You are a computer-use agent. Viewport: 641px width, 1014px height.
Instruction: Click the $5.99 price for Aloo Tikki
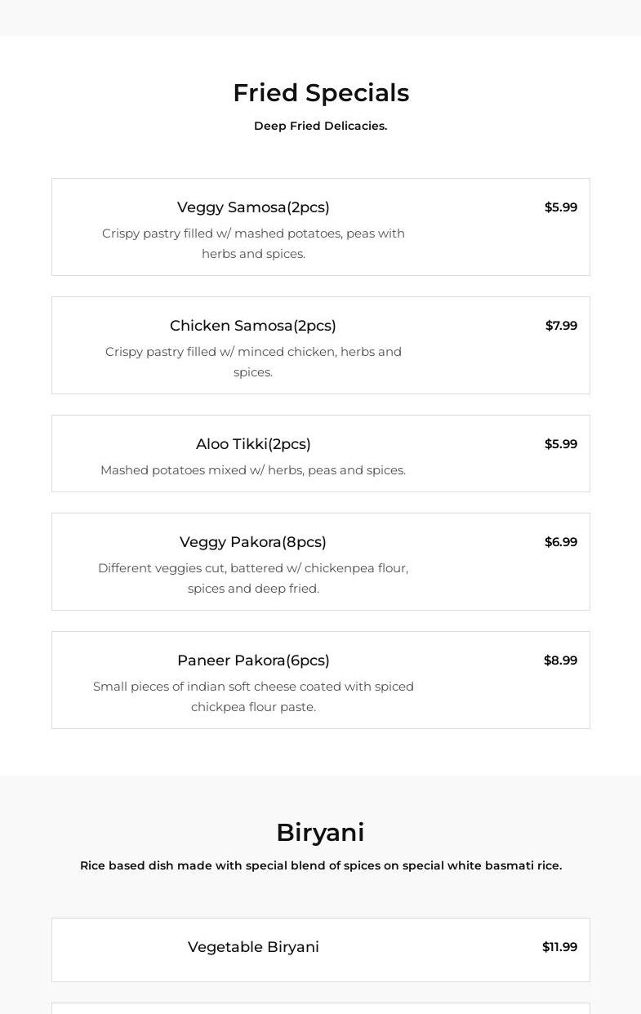coord(560,444)
